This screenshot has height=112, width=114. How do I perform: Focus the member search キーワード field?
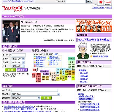point(19,55)
